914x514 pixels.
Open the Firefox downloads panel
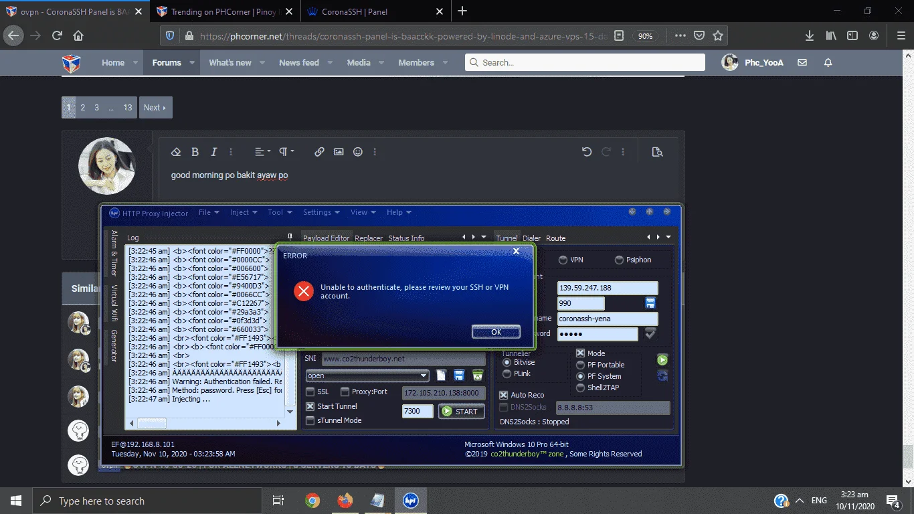(x=810, y=35)
